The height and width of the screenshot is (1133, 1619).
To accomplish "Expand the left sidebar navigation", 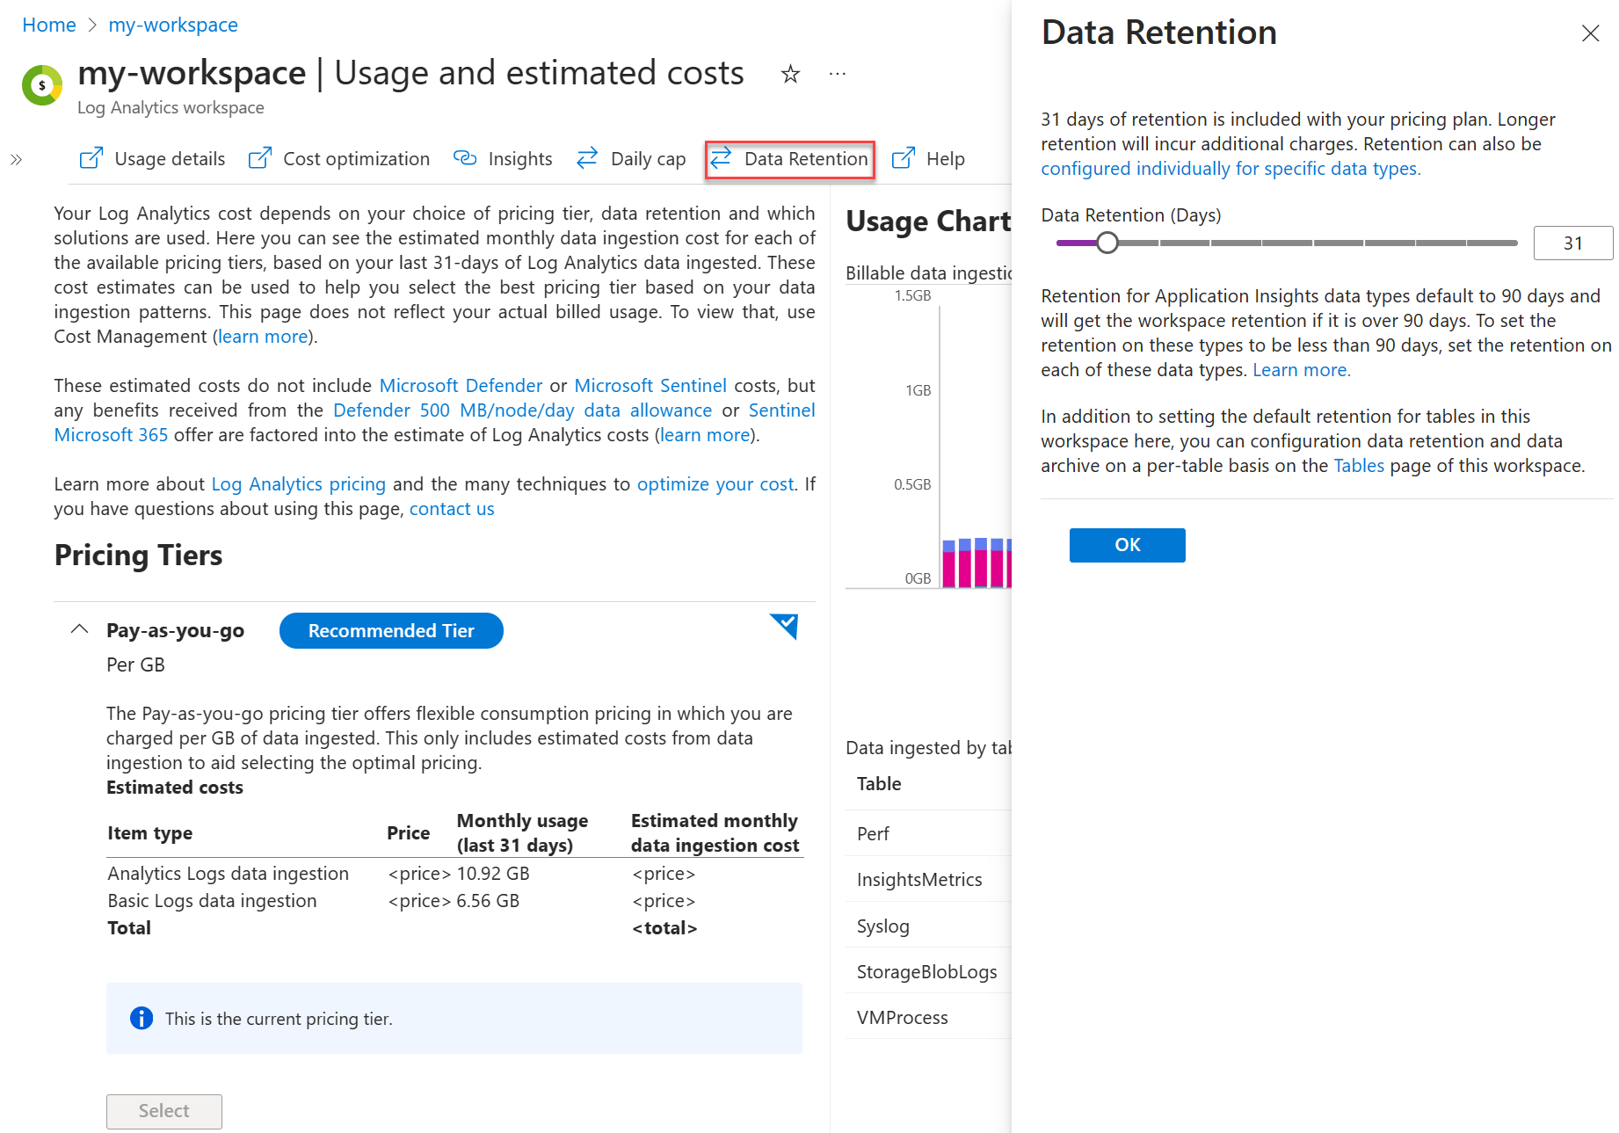I will pos(16,159).
